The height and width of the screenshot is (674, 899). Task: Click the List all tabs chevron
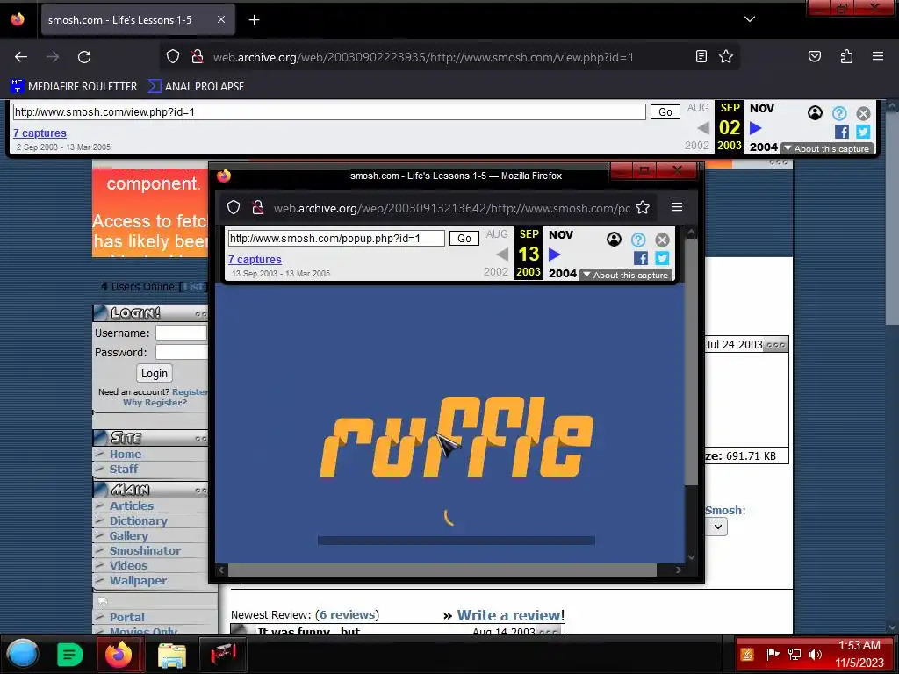click(x=750, y=19)
